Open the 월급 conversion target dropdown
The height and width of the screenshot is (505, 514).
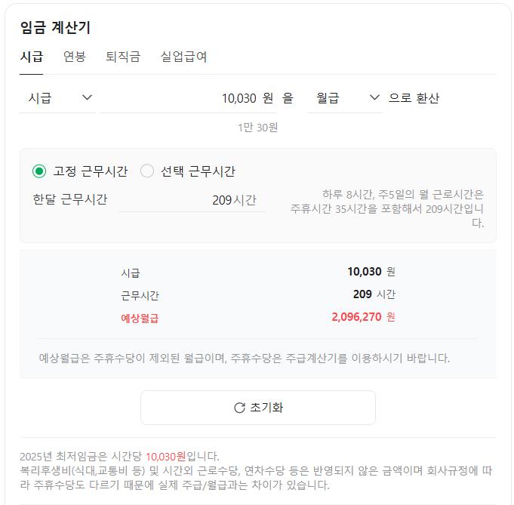[344, 98]
